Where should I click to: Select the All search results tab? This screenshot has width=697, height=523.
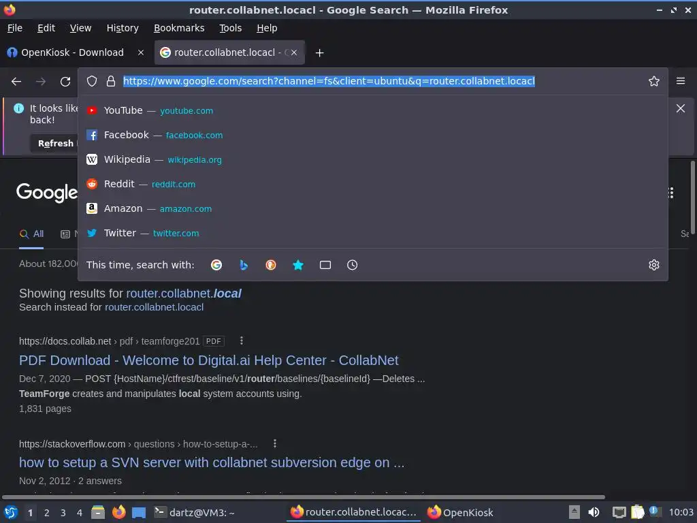click(x=31, y=234)
